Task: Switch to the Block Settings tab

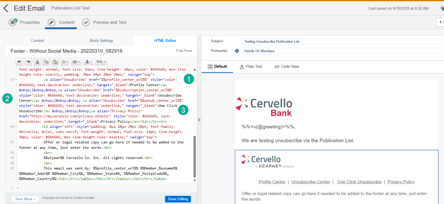Action: 101,41
